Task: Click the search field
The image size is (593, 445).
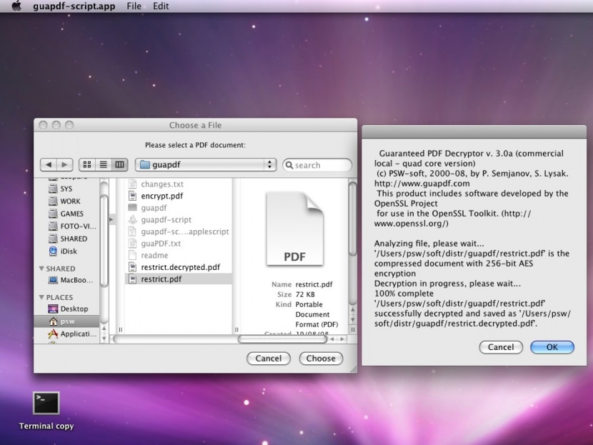Action: click(x=317, y=165)
